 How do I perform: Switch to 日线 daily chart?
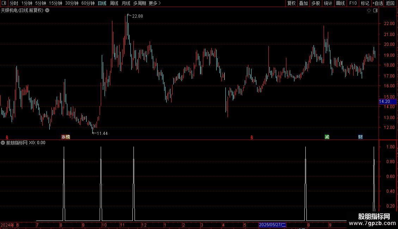point(102,3)
